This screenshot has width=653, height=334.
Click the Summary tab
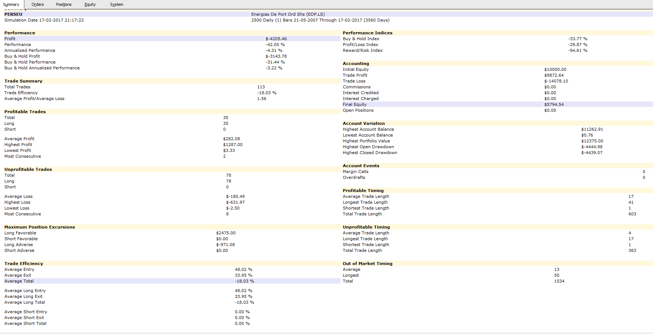click(11, 4)
